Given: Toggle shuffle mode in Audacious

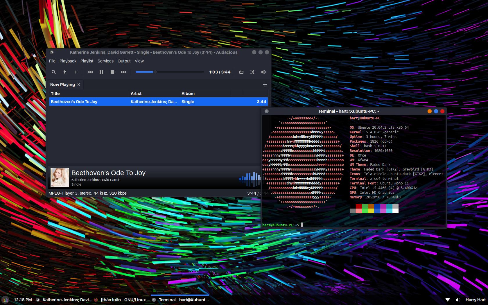Looking at the screenshot, I should (252, 72).
